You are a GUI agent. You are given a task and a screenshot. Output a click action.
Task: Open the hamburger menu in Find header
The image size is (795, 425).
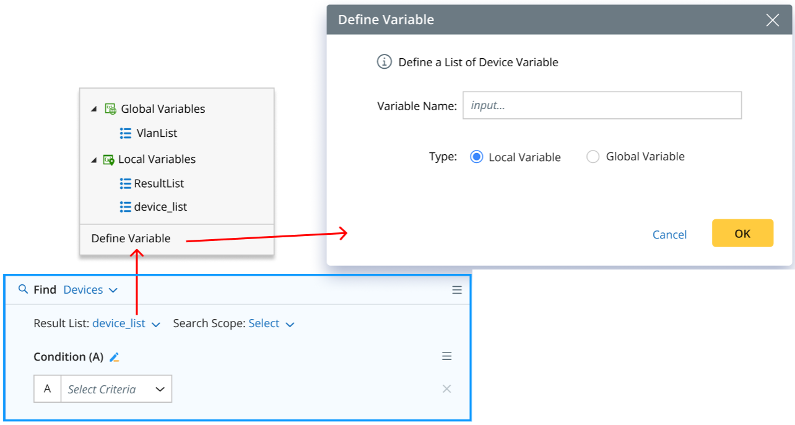457,290
